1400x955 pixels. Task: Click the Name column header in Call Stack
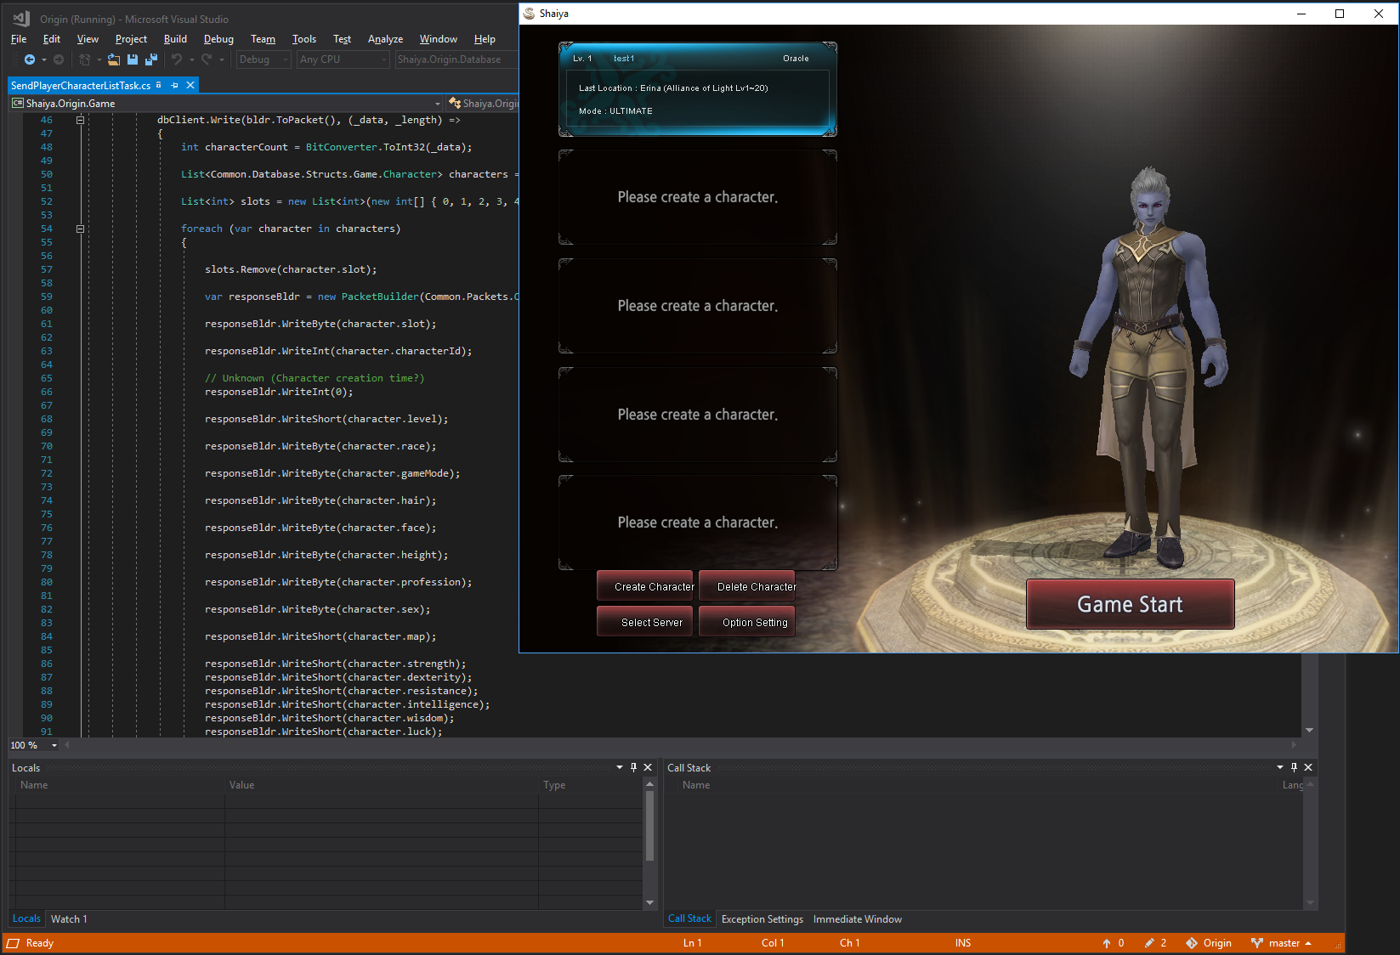[978, 785]
